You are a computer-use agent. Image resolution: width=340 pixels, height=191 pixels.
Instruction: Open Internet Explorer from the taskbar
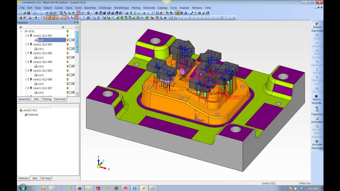pos(34,188)
